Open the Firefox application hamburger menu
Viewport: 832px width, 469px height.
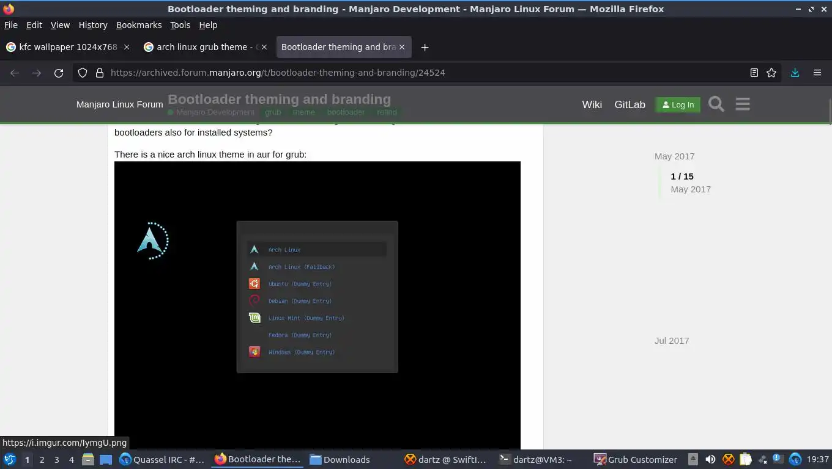(817, 73)
